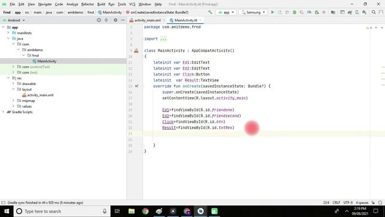Open the Samsung device dropdown
This screenshot has width=385, height=217.
[253, 12]
